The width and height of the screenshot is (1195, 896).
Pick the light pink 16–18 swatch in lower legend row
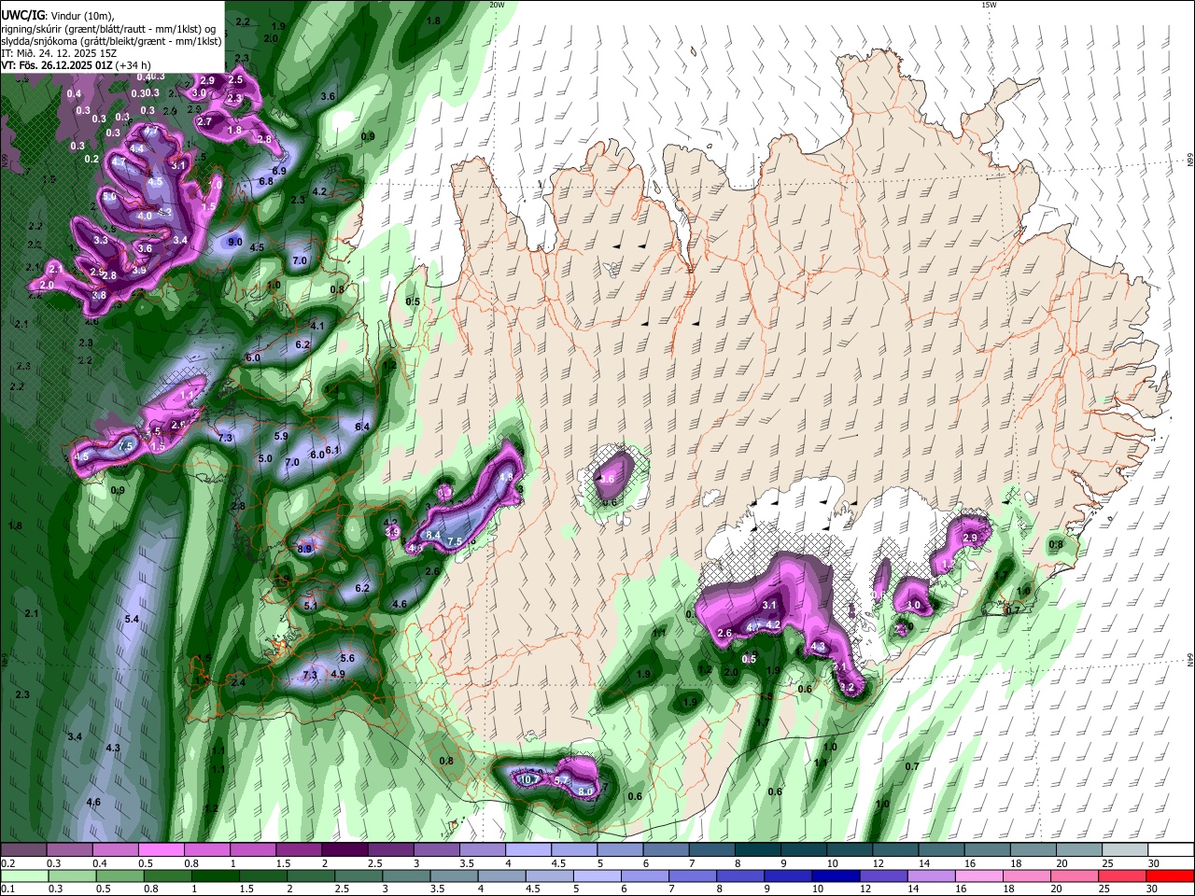[978, 876]
